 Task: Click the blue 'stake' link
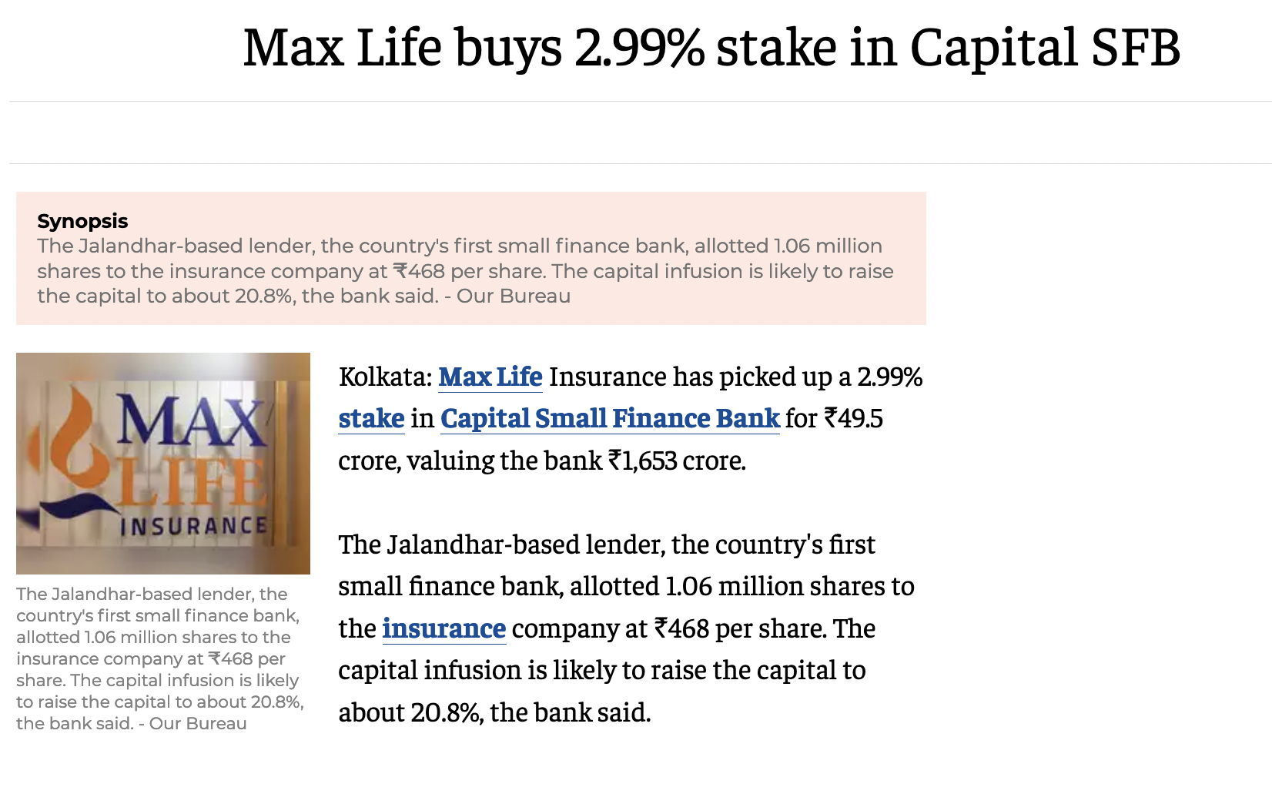[x=371, y=418]
